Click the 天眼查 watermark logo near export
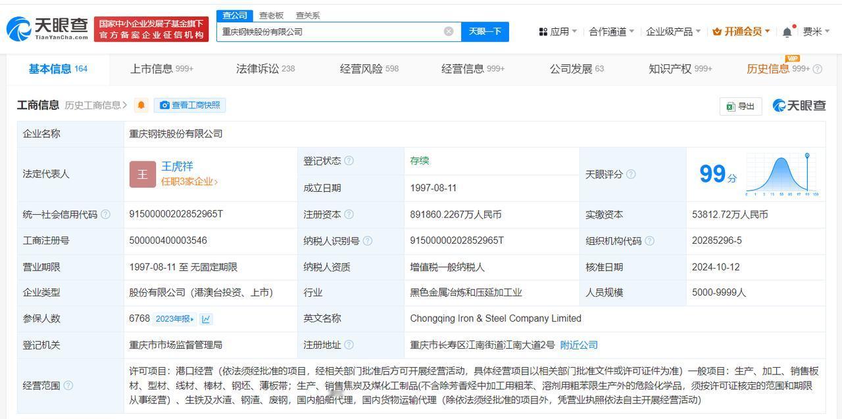 799,106
